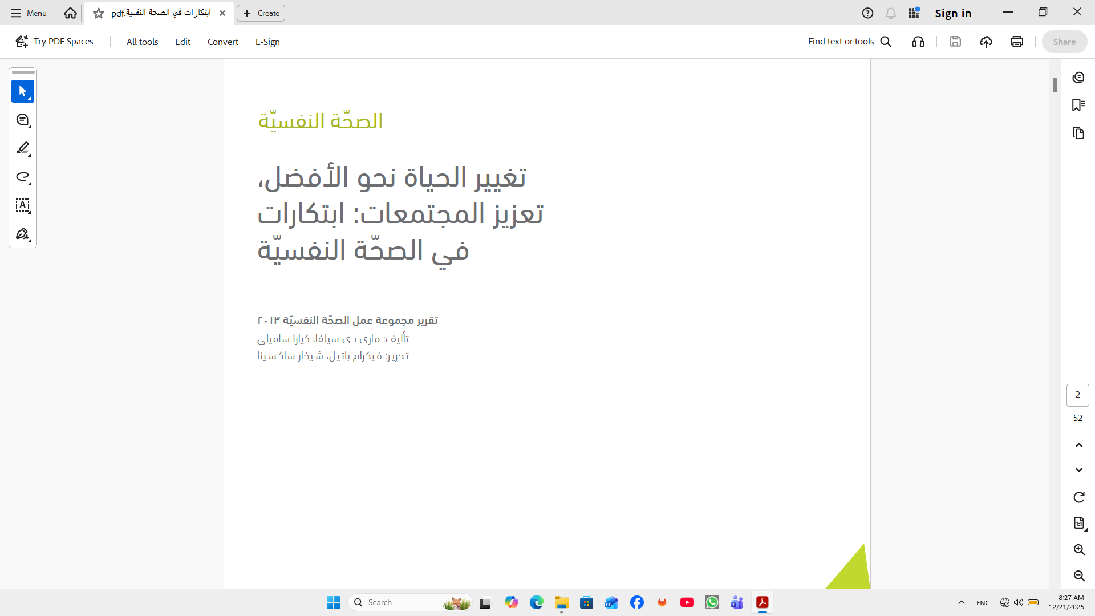
Task: Open File Explorer from taskbar
Action: click(562, 602)
